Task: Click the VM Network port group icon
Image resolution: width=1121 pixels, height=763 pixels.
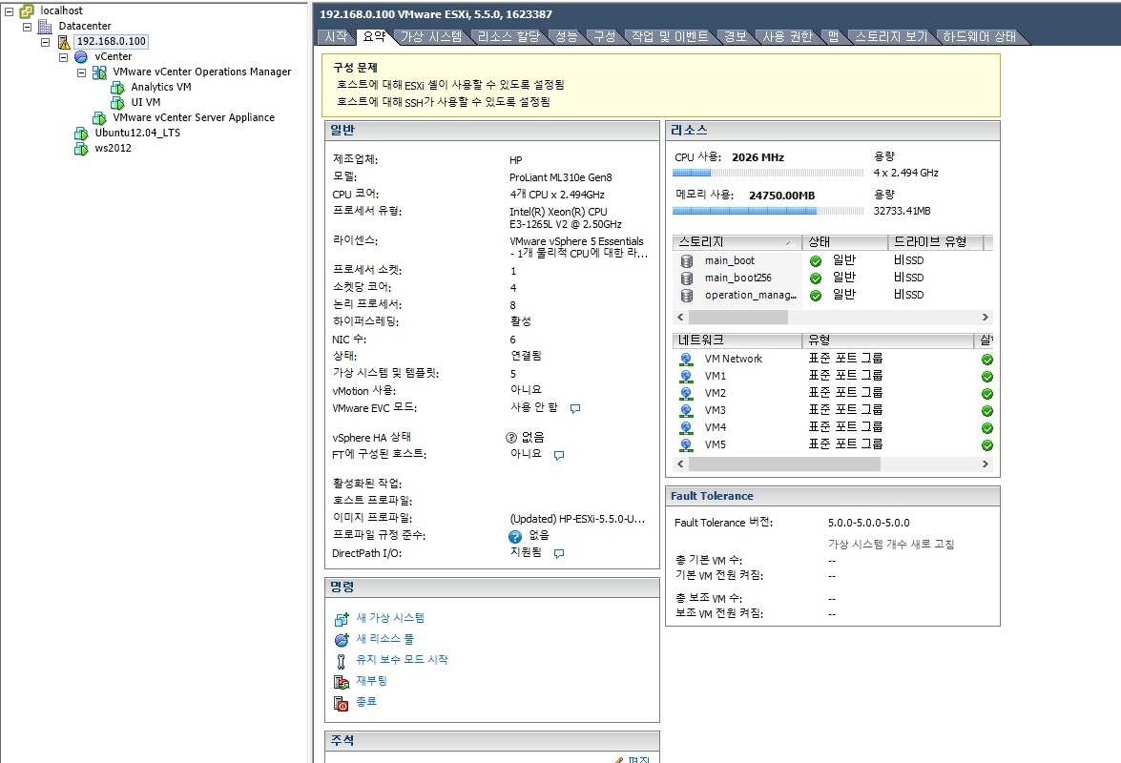Action: point(686,359)
